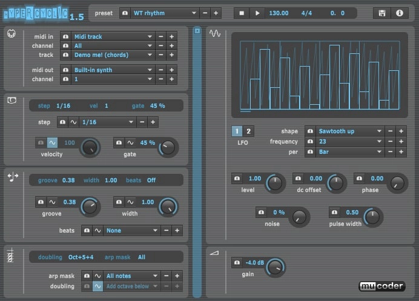This screenshot has width=419, height=301.
Task: Click the pulse width knob
Action: coord(372,217)
